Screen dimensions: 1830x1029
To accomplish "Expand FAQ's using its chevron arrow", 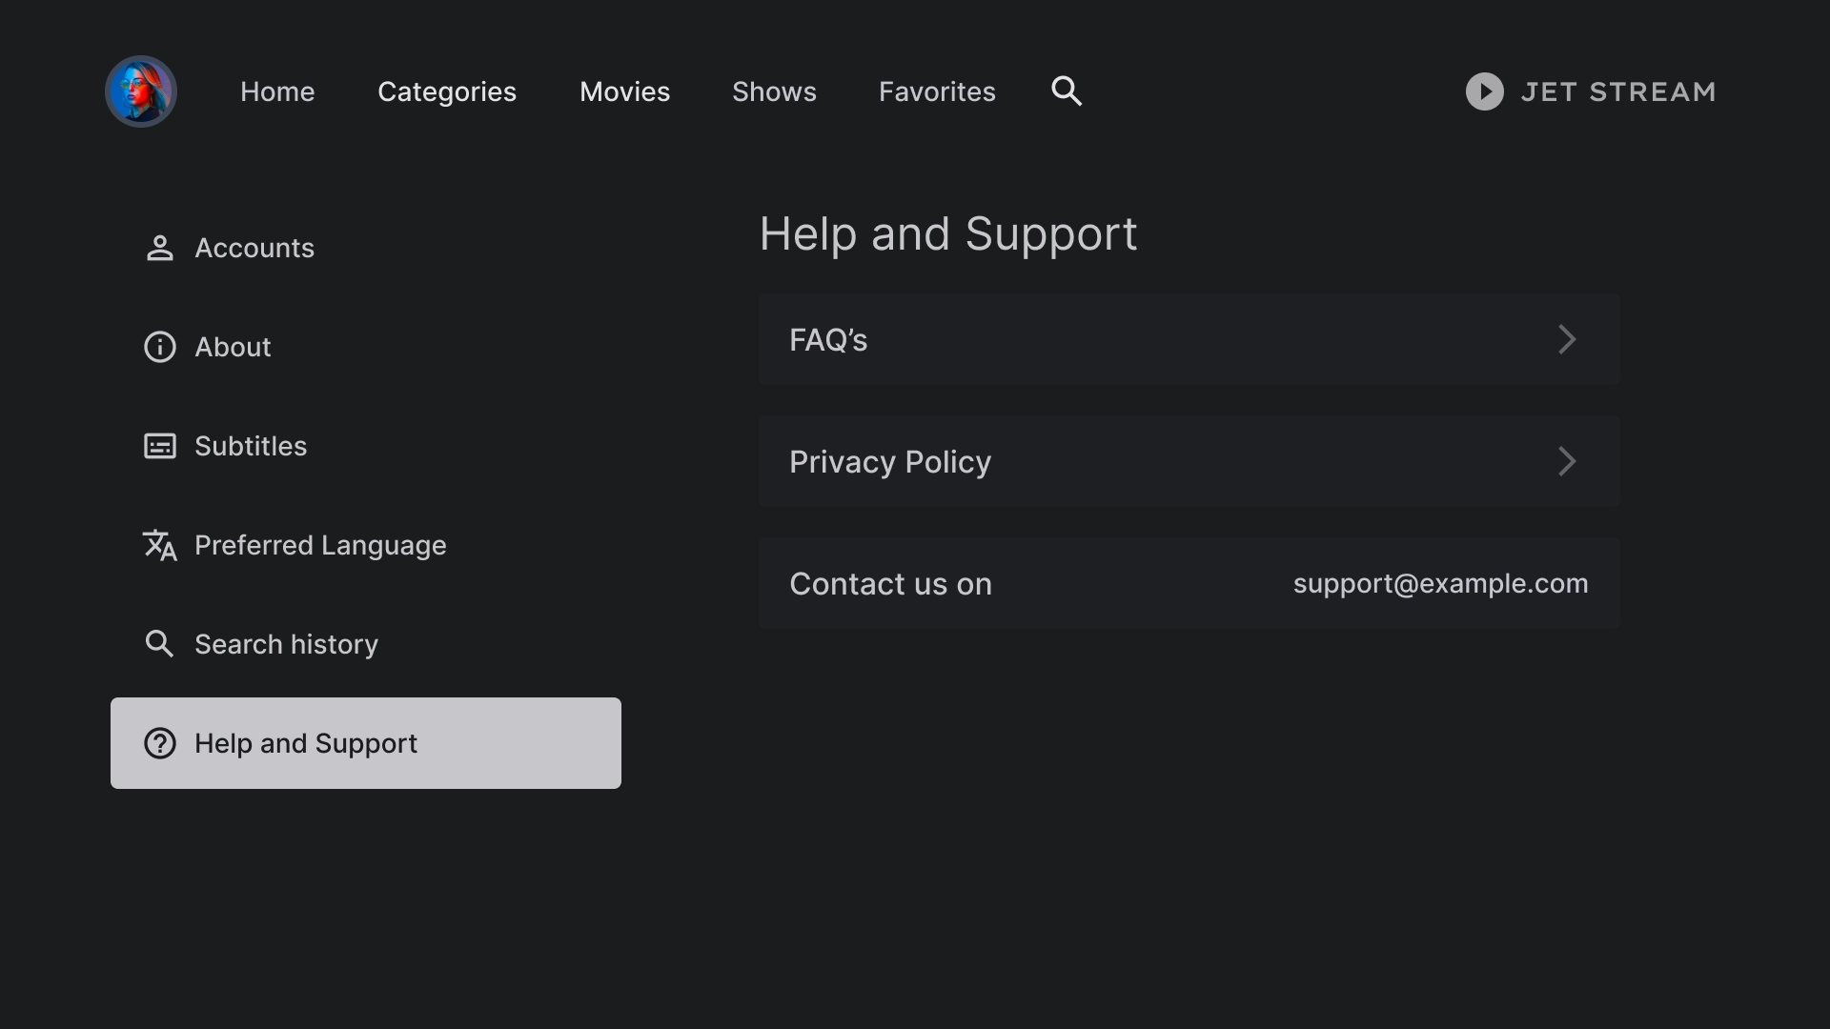I will click(x=1567, y=339).
